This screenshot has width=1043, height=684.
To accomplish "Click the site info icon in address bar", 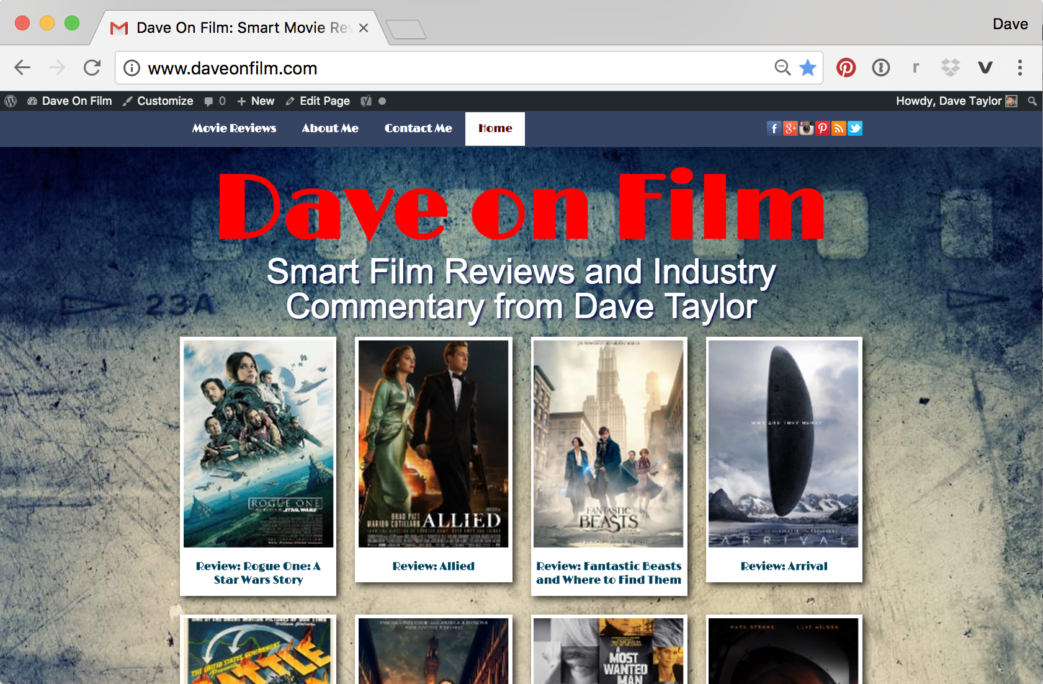I will (x=132, y=68).
